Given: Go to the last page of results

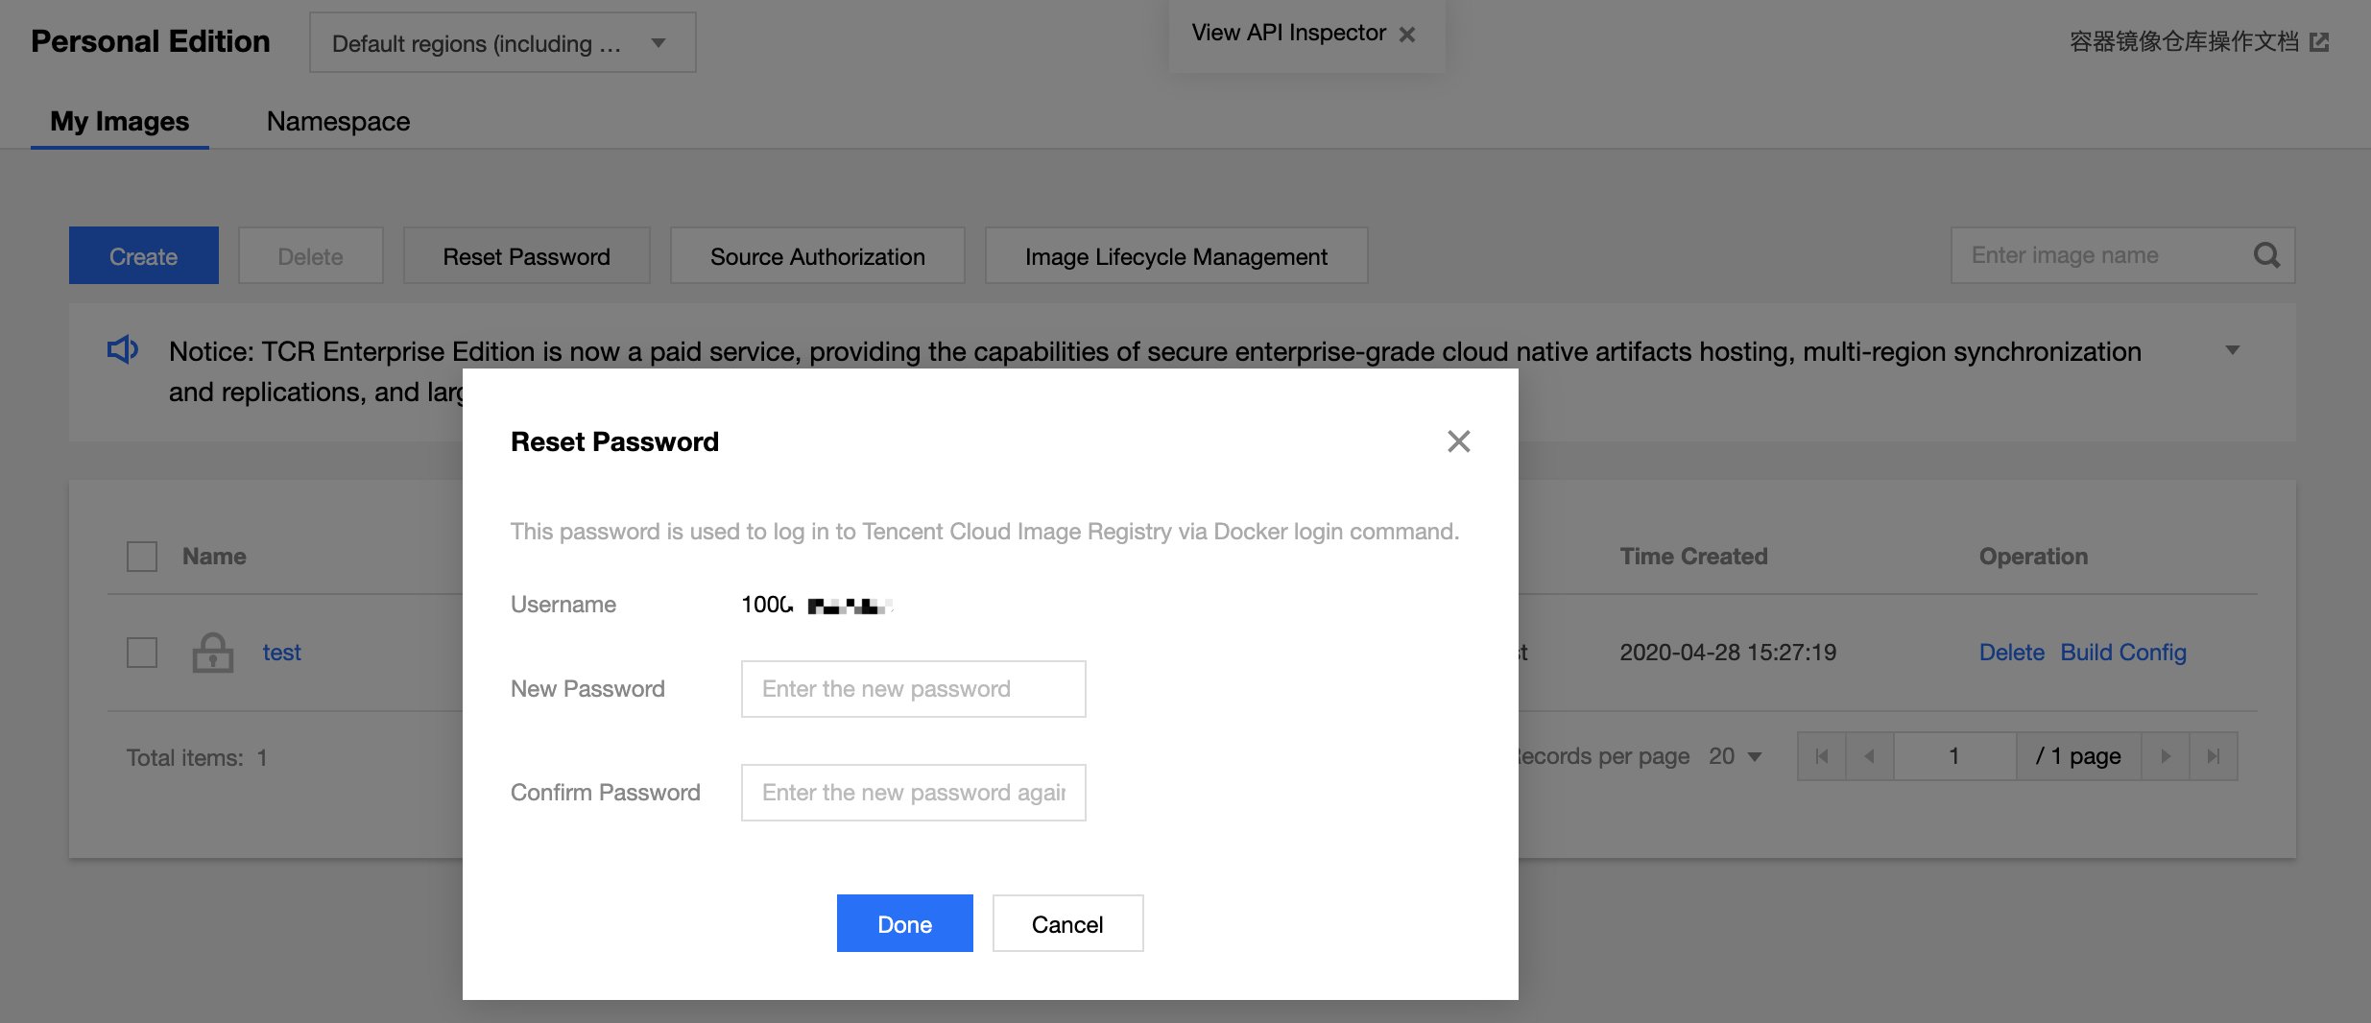Looking at the screenshot, I should 2214,756.
